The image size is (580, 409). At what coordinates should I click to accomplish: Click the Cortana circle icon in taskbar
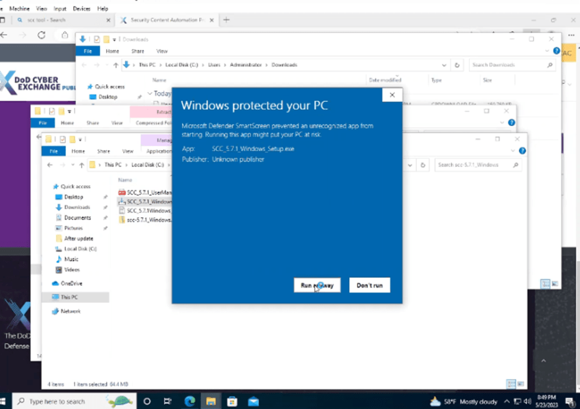[147, 401]
